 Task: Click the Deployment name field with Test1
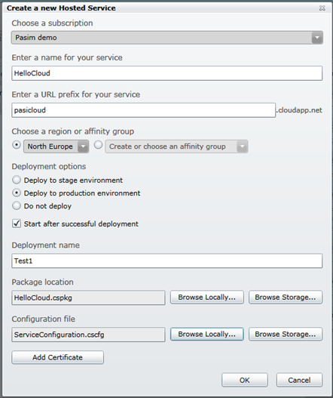pos(167,261)
